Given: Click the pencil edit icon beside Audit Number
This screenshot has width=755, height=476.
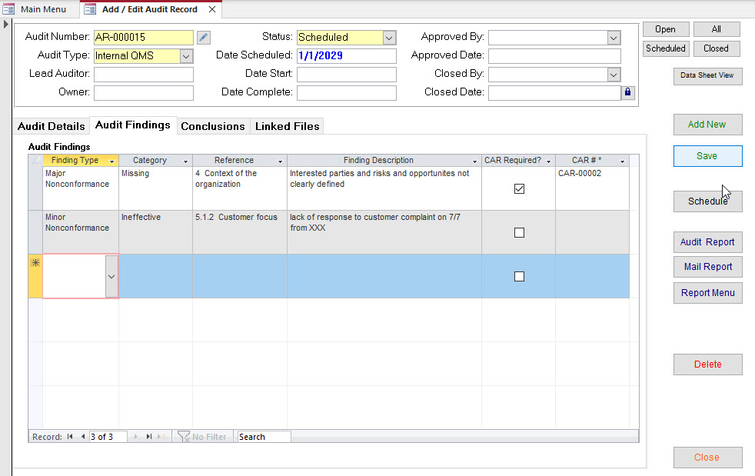Looking at the screenshot, I should 203,38.
